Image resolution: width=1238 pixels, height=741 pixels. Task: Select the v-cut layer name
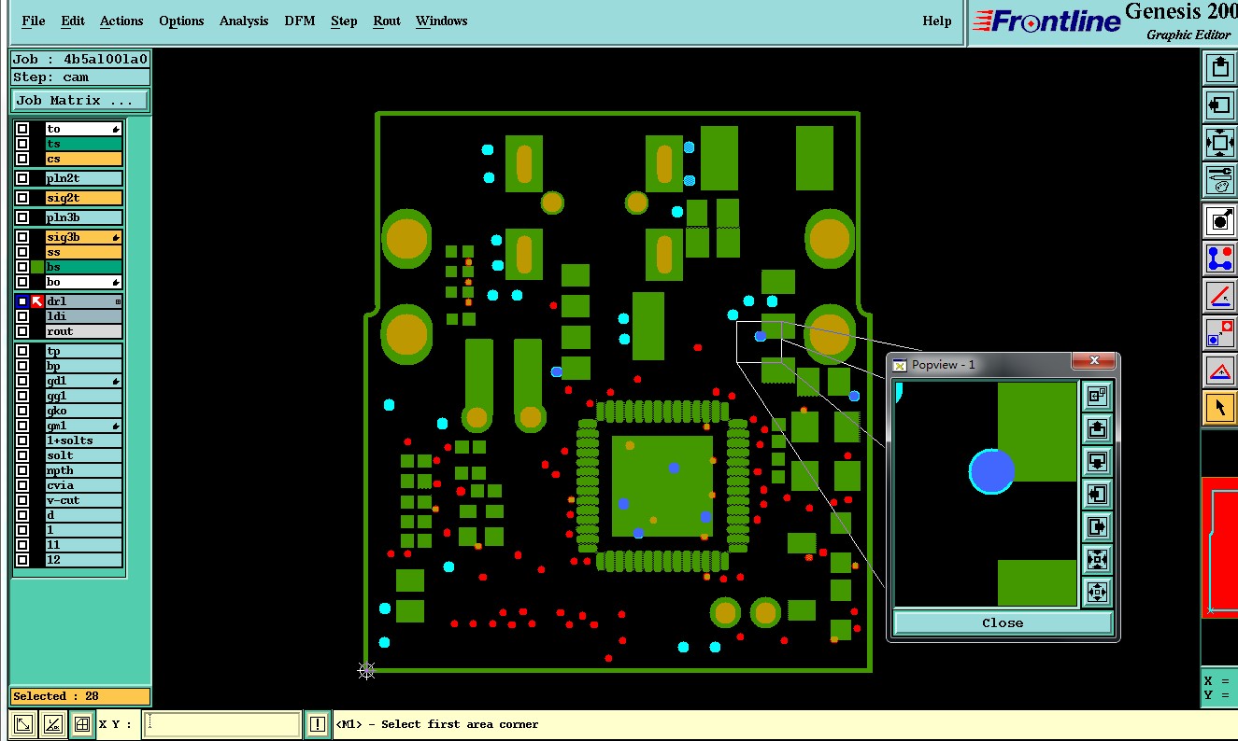pyautogui.click(x=84, y=500)
